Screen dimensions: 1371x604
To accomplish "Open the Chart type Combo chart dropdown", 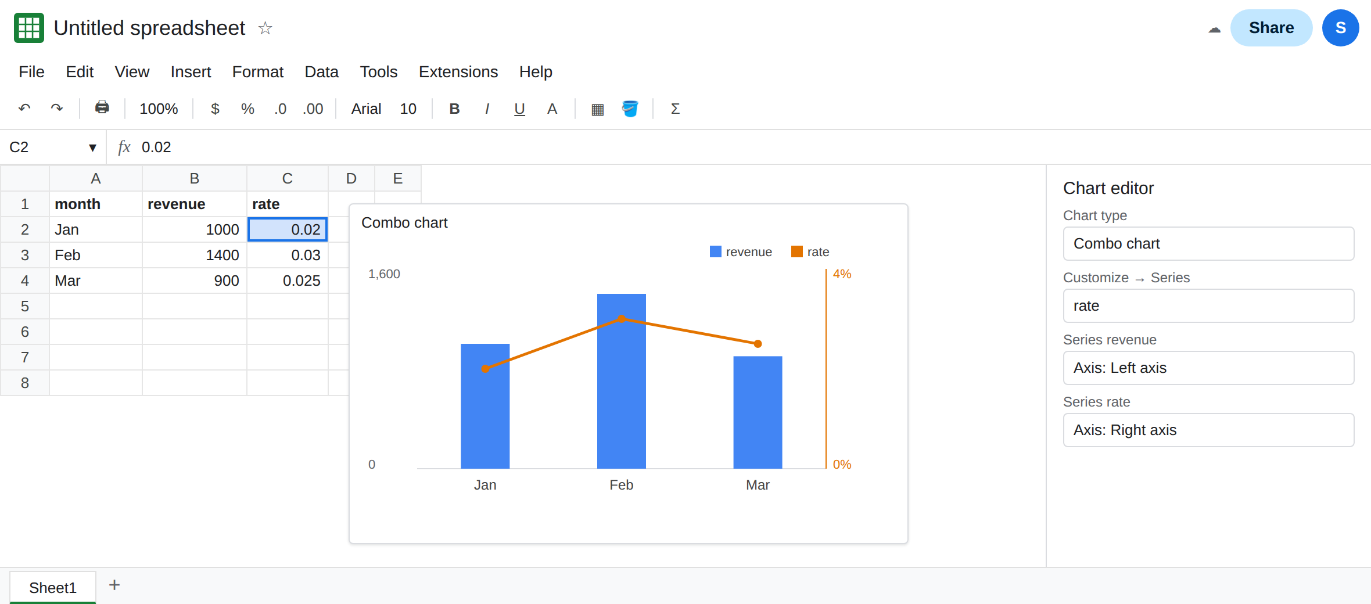I will 1208,243.
